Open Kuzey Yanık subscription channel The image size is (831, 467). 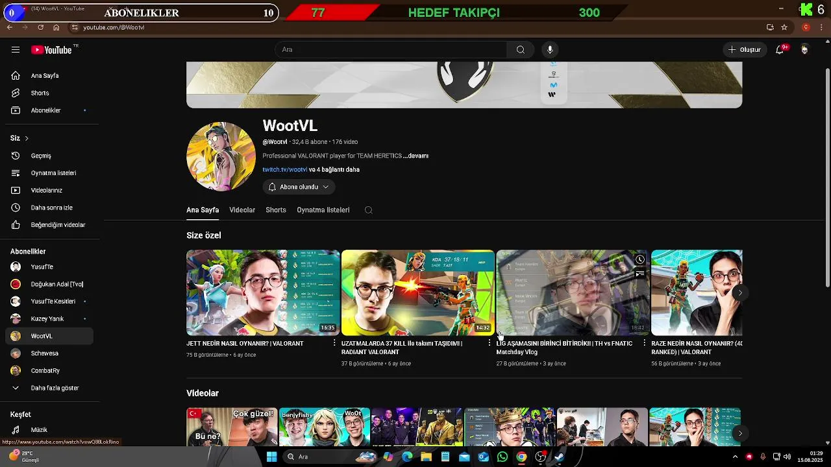(50, 318)
